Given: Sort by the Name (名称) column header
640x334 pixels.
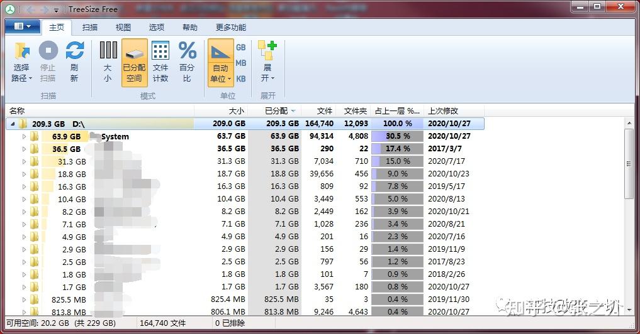Looking at the screenshot, I should [99, 110].
